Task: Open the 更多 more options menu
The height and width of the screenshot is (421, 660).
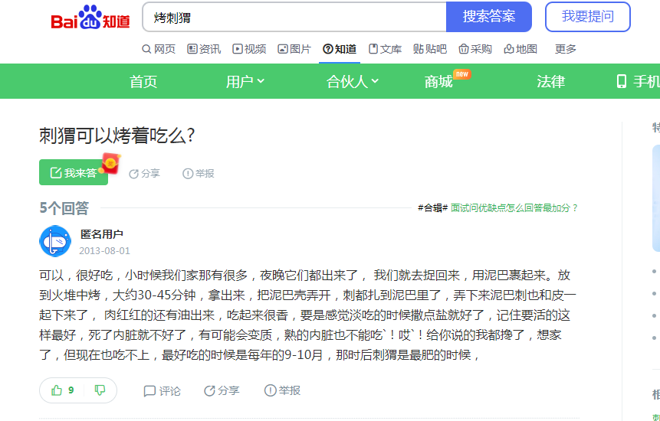Action: coord(565,49)
